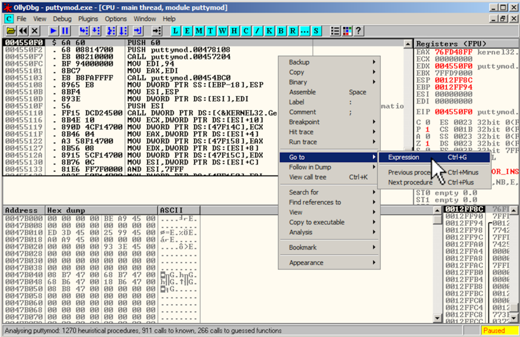This screenshot has width=520, height=337.
Task: Click the dump pane vertical scrollbar
Action: 437,264
